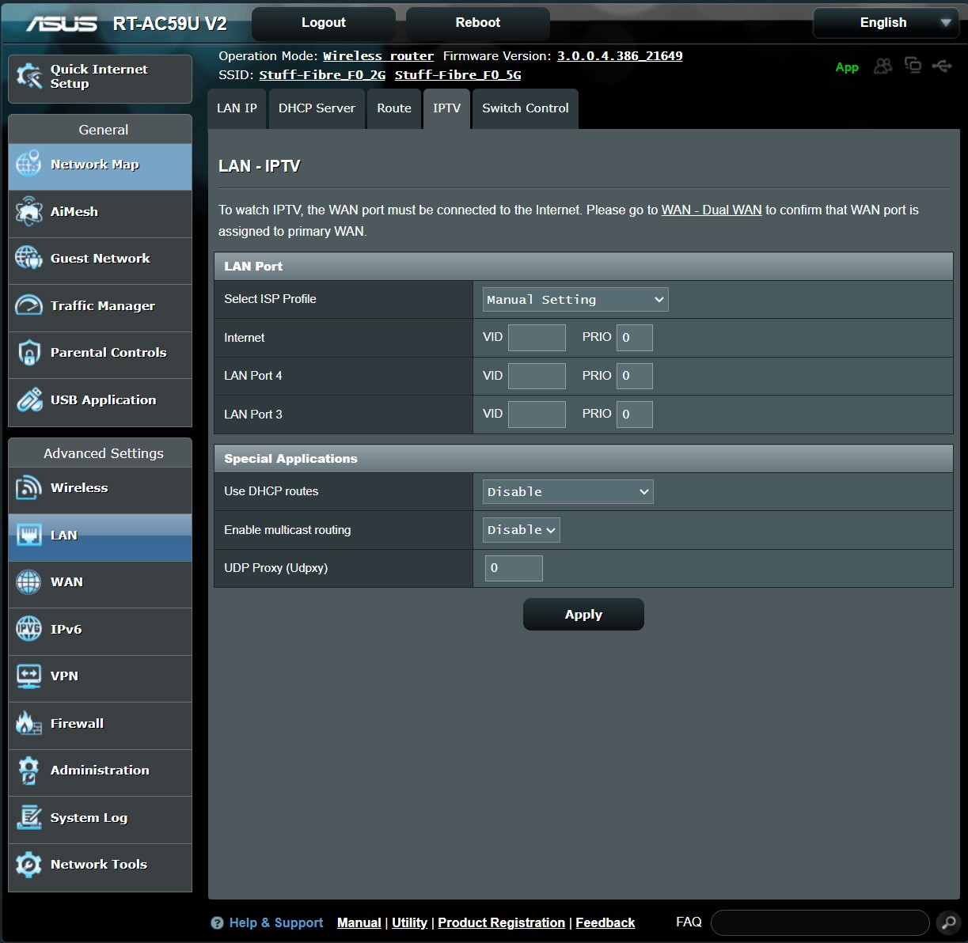Click the FAQ search magnifier icon
The width and height of the screenshot is (968, 943).
[947, 922]
